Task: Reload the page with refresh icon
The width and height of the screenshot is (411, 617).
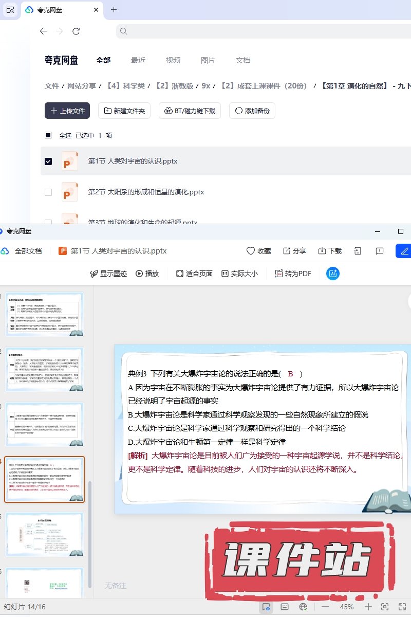Action: click(76, 31)
